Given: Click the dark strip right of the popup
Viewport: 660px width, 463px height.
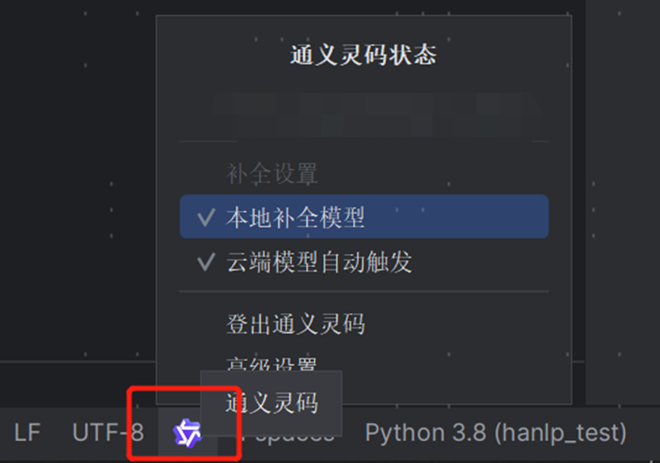Looking at the screenshot, I should (x=623, y=201).
